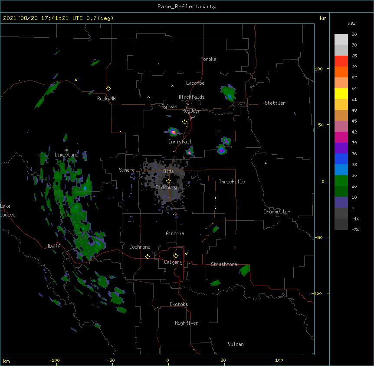Click the 2021/08/20 17:41:21 UTC timestamp
374x366 pixels.
tap(43, 18)
